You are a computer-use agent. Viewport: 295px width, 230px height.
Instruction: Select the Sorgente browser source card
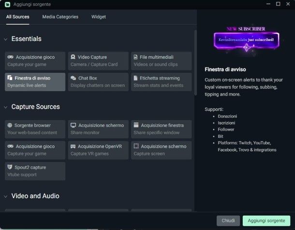click(35, 129)
